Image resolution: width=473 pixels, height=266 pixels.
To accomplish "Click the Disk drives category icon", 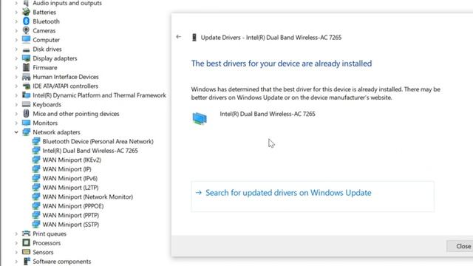I will coord(27,50).
